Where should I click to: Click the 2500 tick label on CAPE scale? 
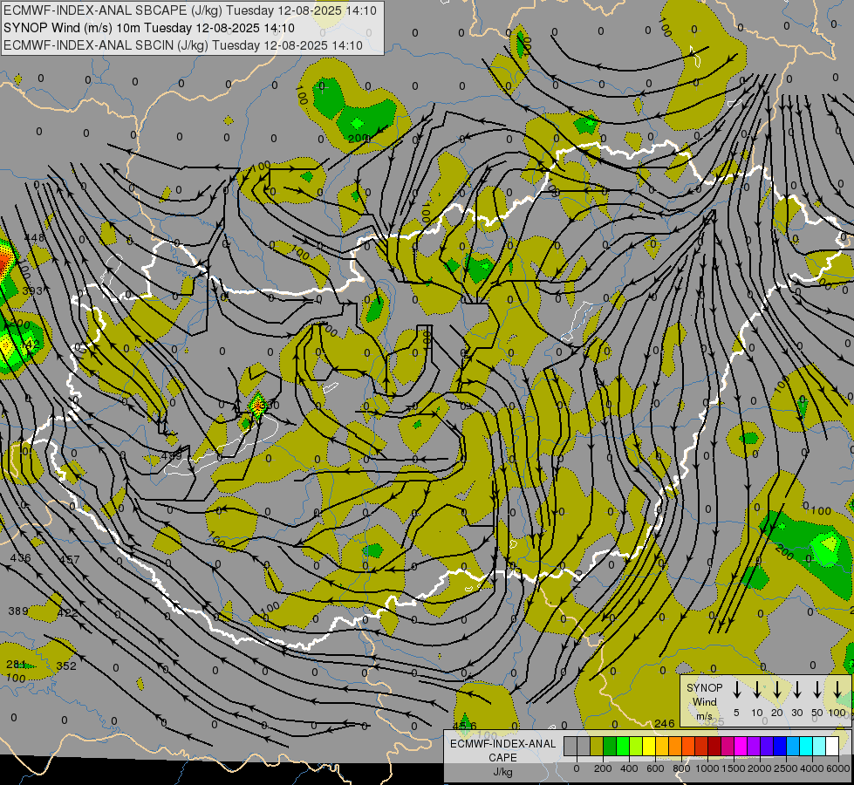pyautogui.click(x=786, y=768)
